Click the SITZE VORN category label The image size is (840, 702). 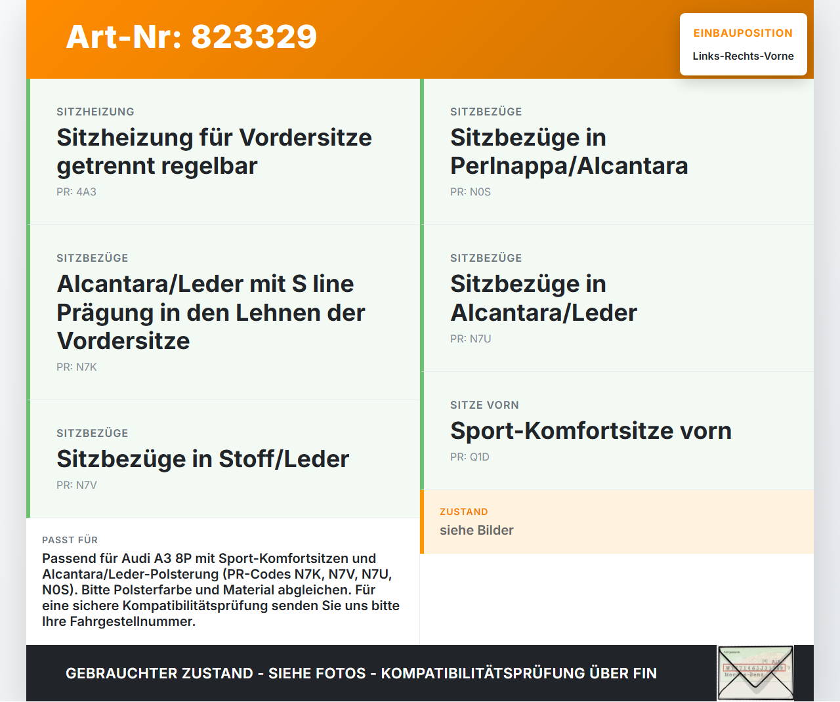(x=484, y=405)
